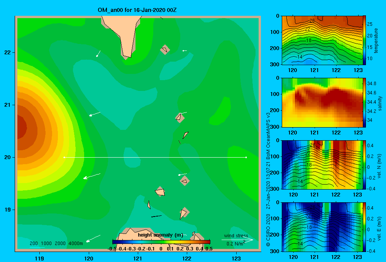Open the northward velocity section panel

[322, 165]
